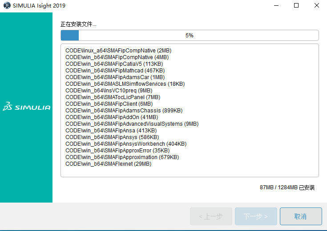The width and height of the screenshot is (327, 231).
Task: Select log row InsVC10preq (9MB)
Action: click(109, 91)
